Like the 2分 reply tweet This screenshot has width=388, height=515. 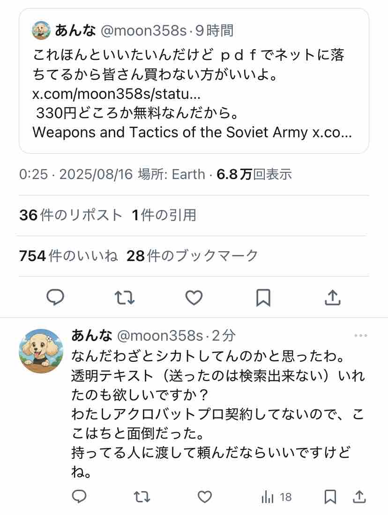204,497
